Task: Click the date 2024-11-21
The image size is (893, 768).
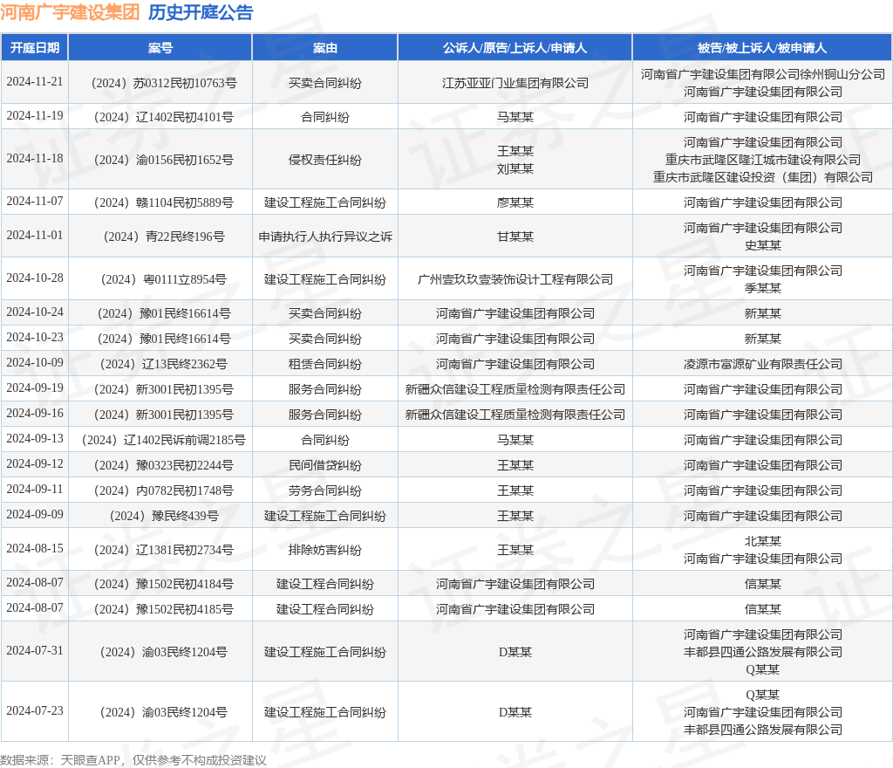Action: [35, 81]
